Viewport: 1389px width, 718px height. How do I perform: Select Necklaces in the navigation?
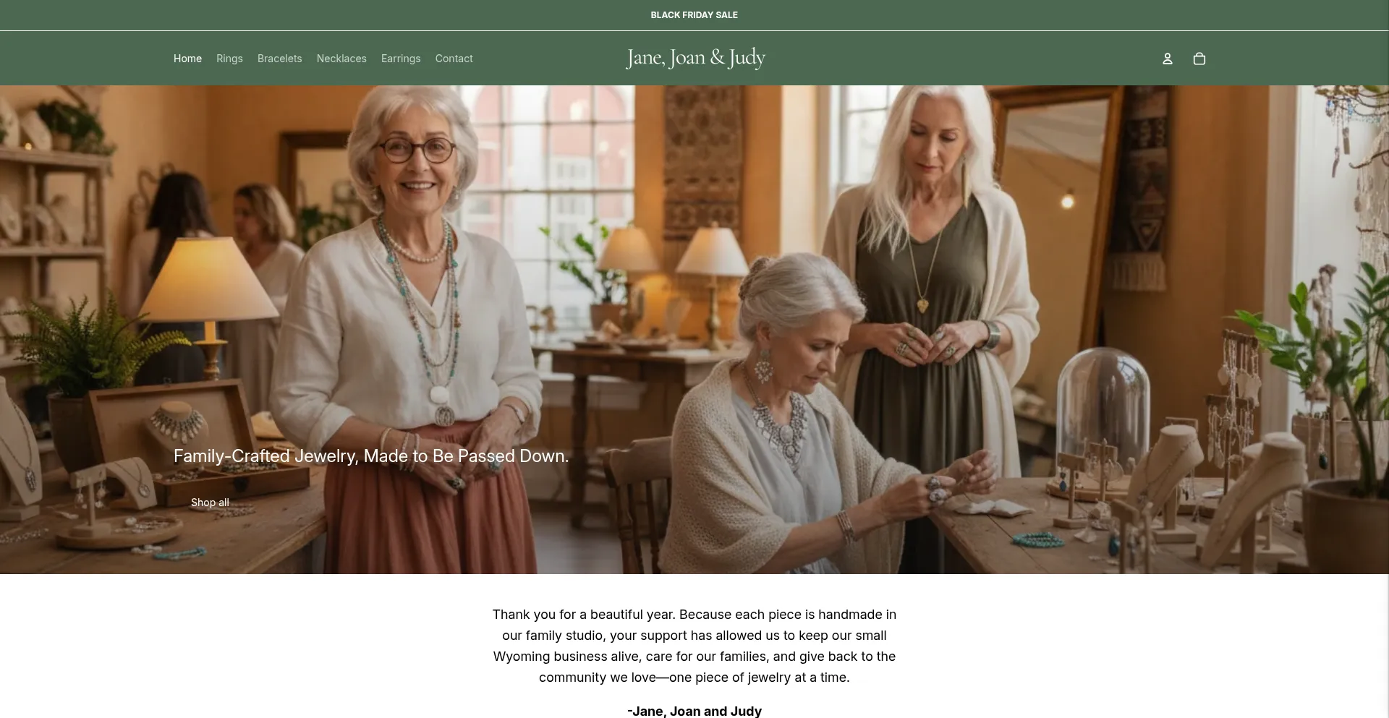[341, 59]
